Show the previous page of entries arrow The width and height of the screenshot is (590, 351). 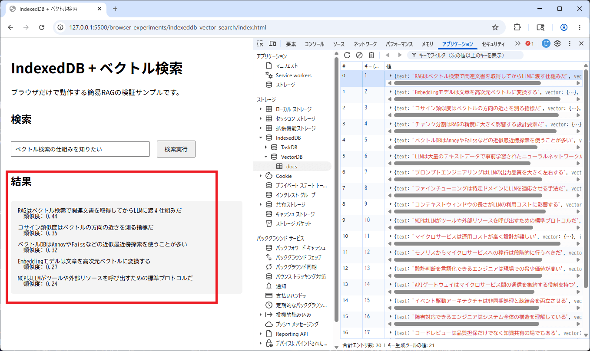(x=388, y=55)
